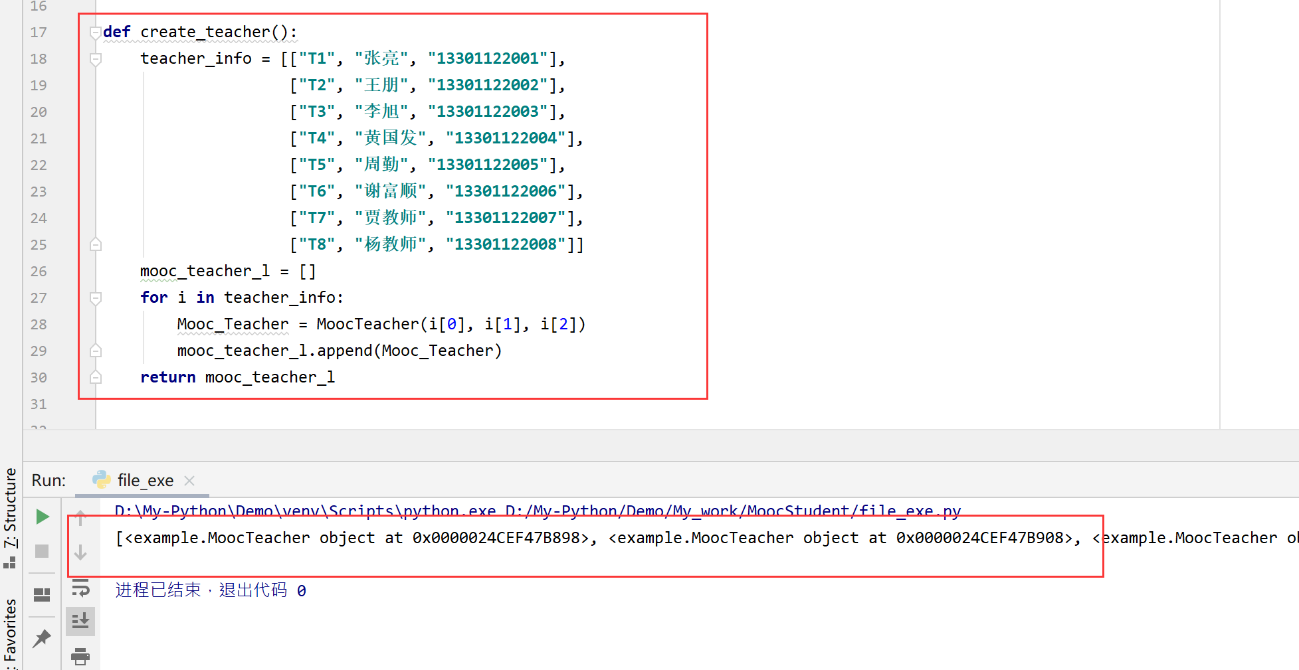The width and height of the screenshot is (1299, 670).
Task: Click the up-arrow stack trace navigation icon
Action: coord(80,517)
